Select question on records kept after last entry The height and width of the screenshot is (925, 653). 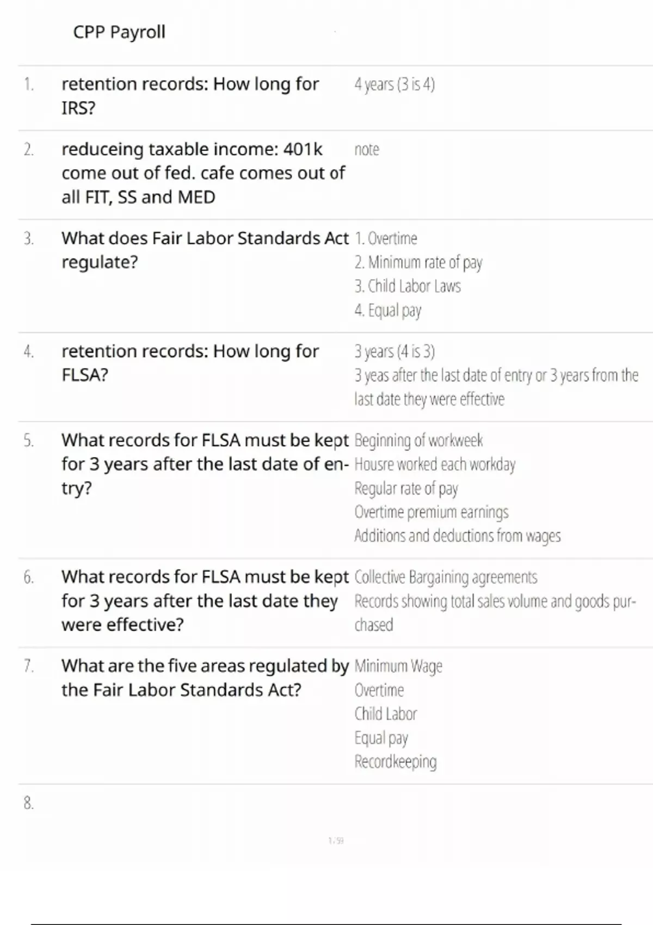point(205,464)
